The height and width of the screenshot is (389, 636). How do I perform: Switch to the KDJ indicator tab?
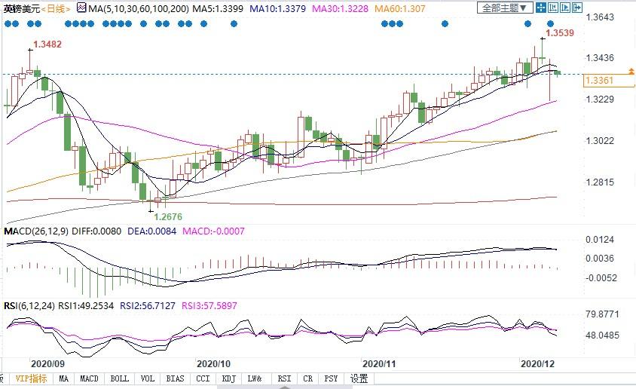tap(229, 378)
